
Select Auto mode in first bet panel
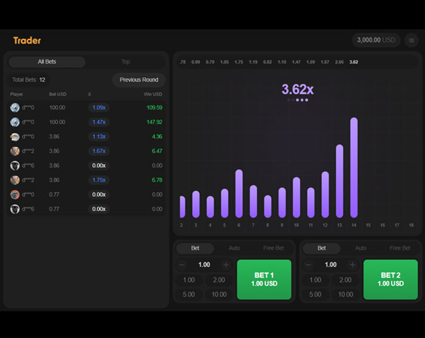[x=234, y=248]
